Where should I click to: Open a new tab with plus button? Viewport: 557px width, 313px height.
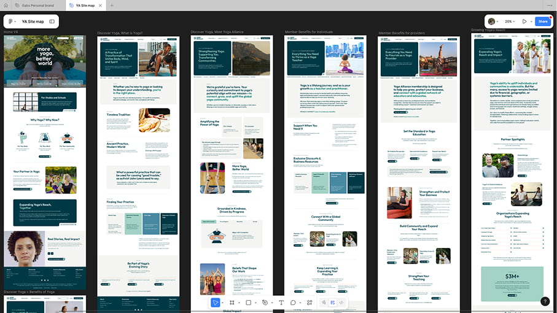tap(111, 5)
